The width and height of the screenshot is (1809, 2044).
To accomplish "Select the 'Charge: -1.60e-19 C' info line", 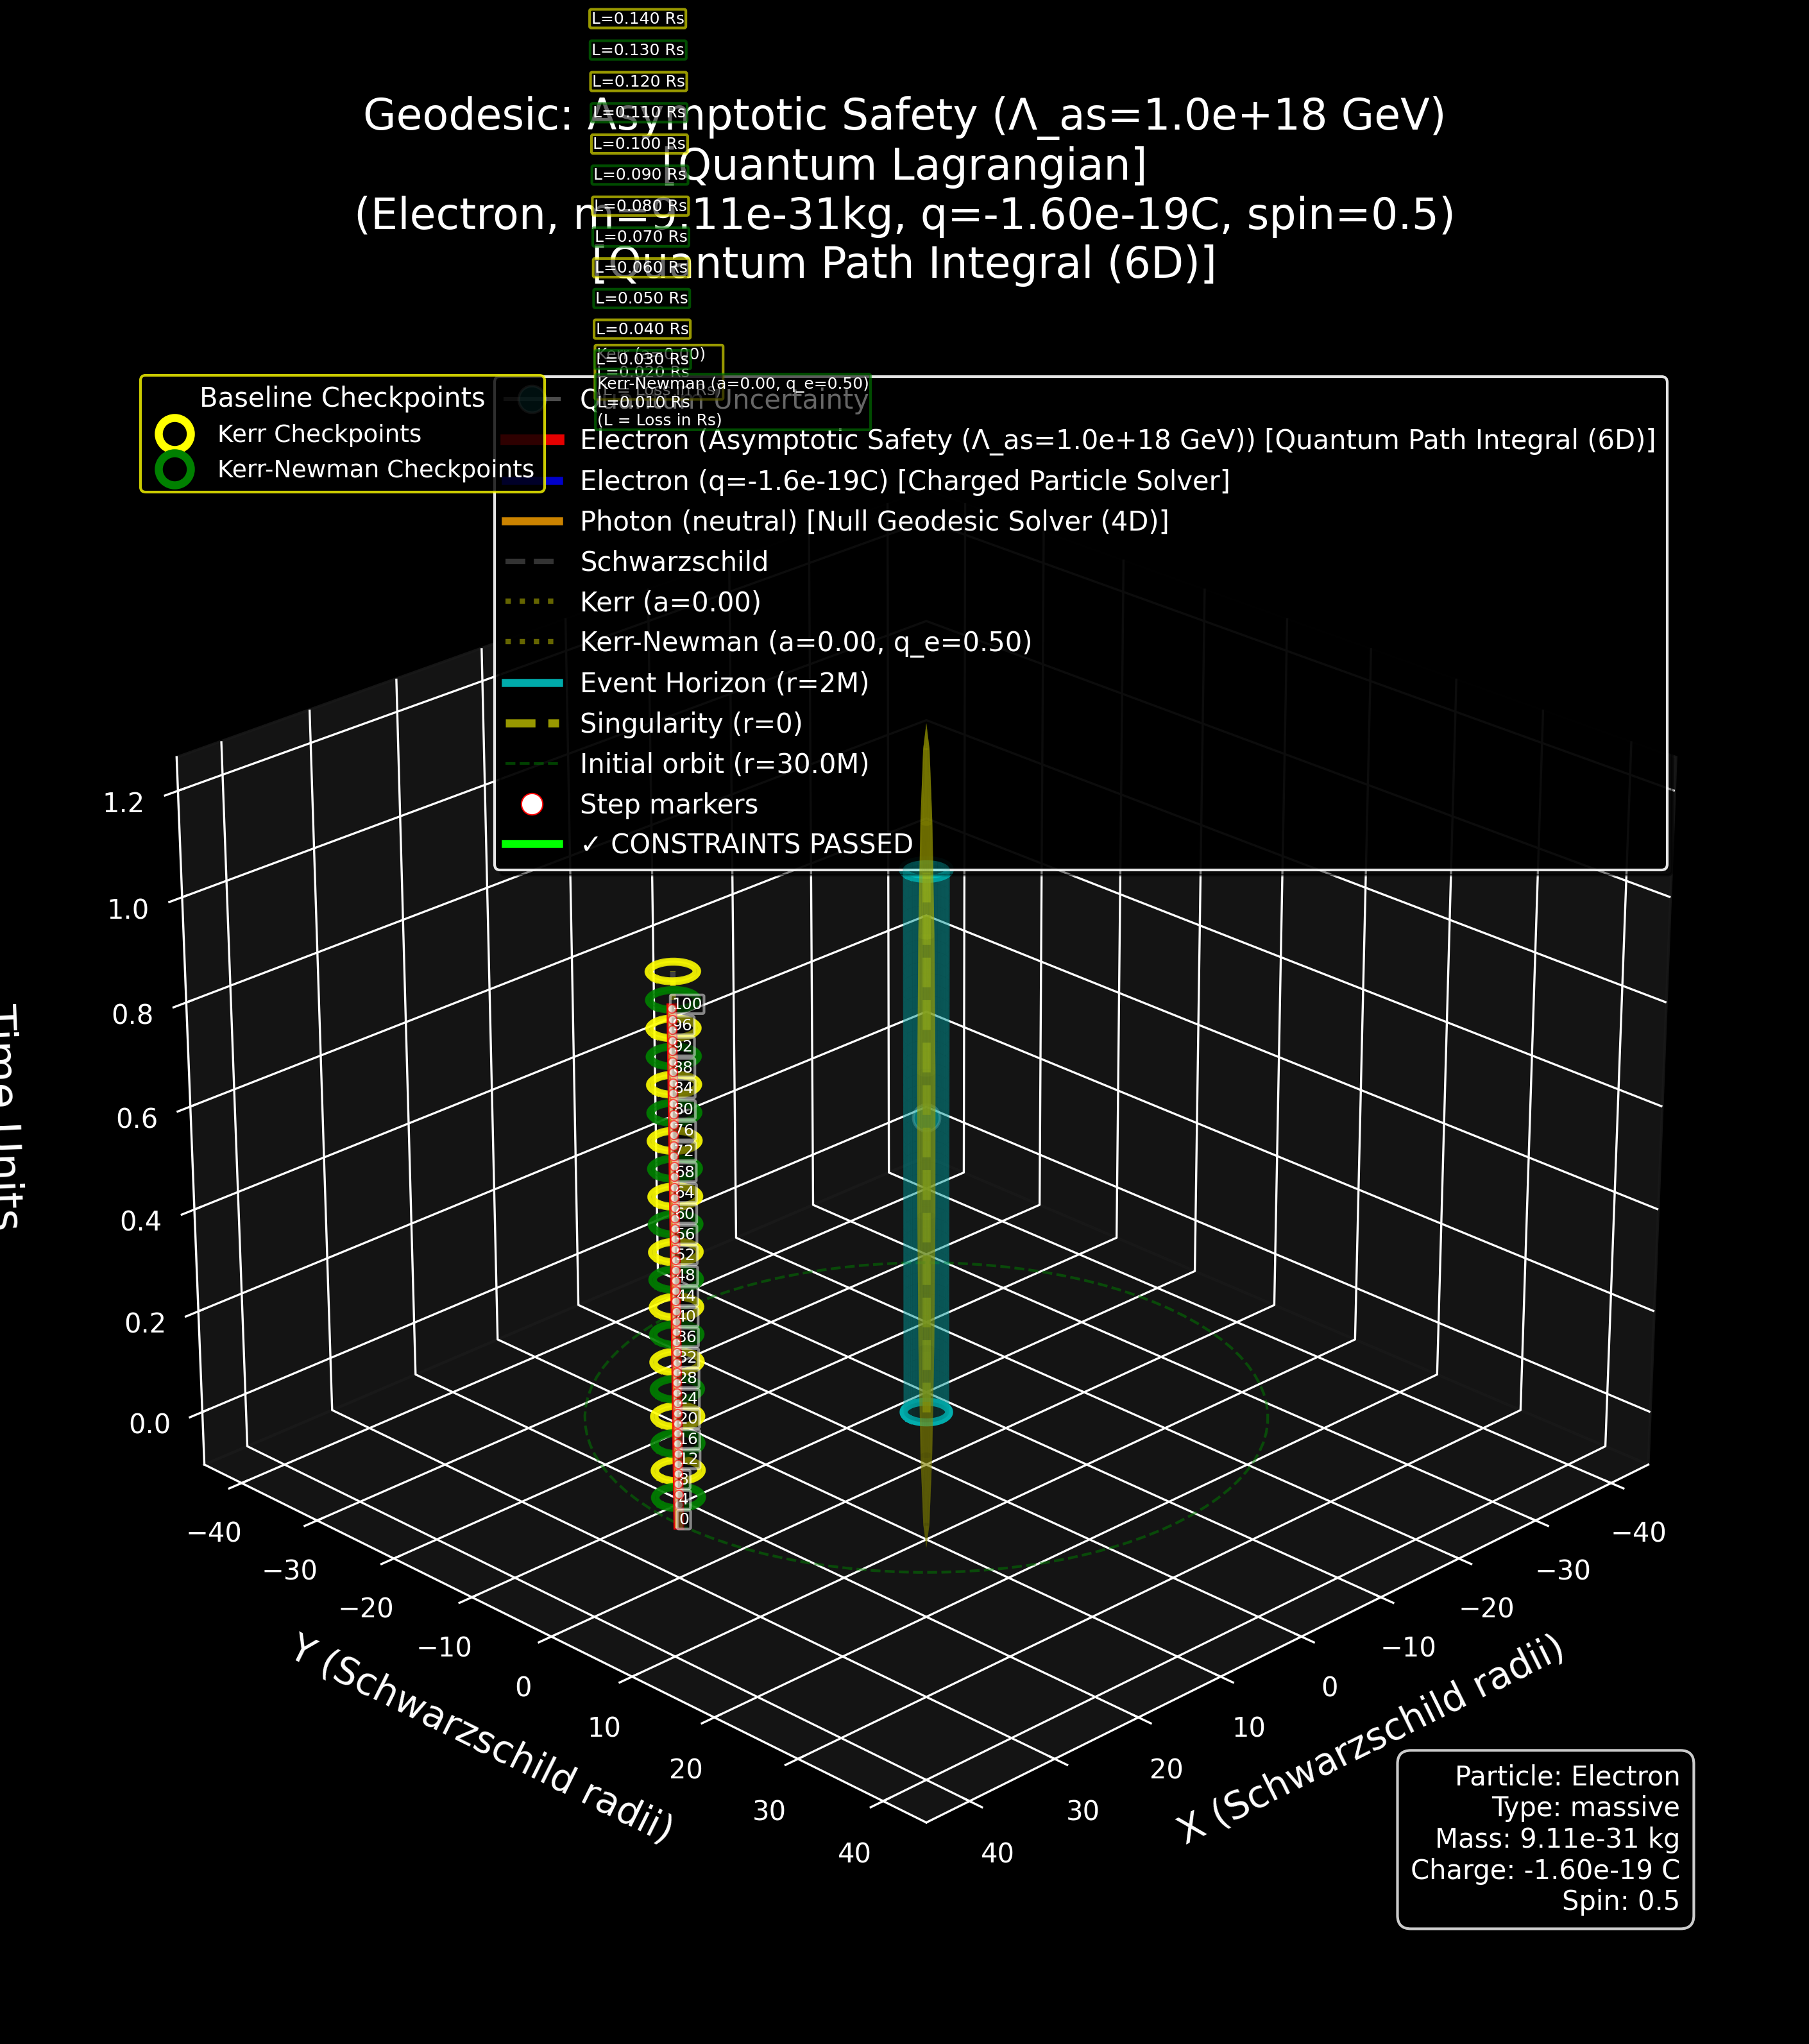I will [x=1545, y=1869].
